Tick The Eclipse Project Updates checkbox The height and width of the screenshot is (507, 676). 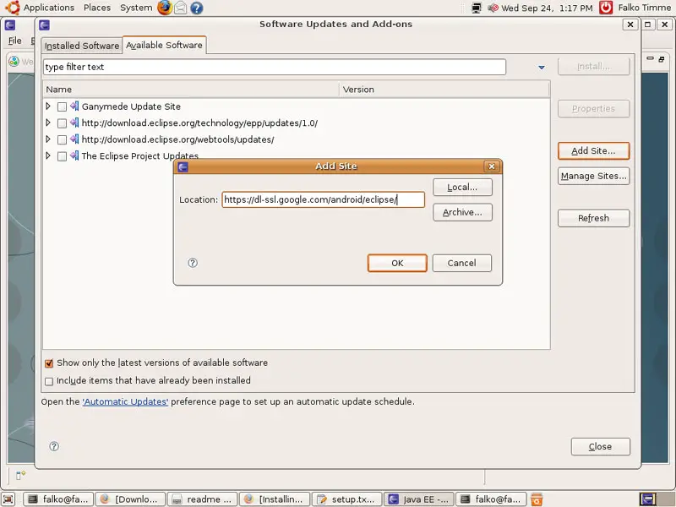(x=62, y=156)
